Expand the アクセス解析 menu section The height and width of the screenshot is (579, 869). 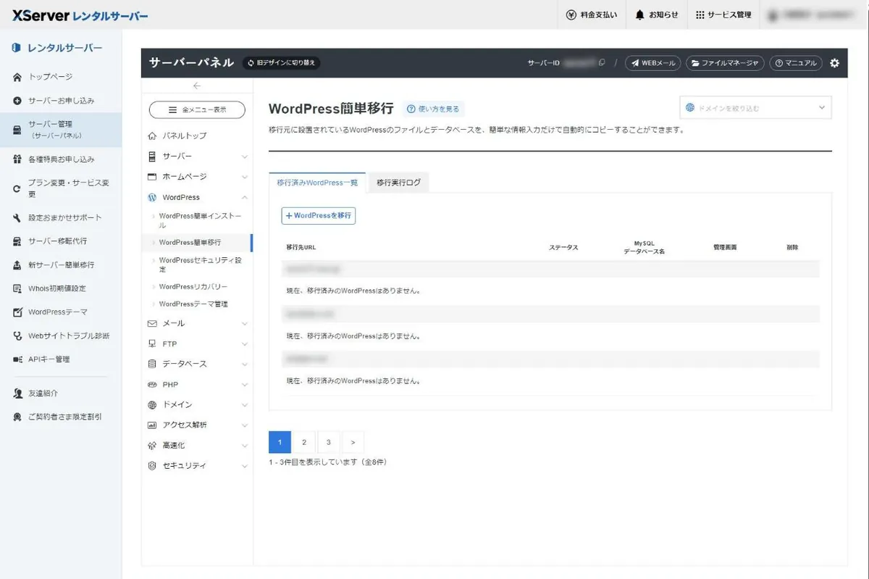197,425
